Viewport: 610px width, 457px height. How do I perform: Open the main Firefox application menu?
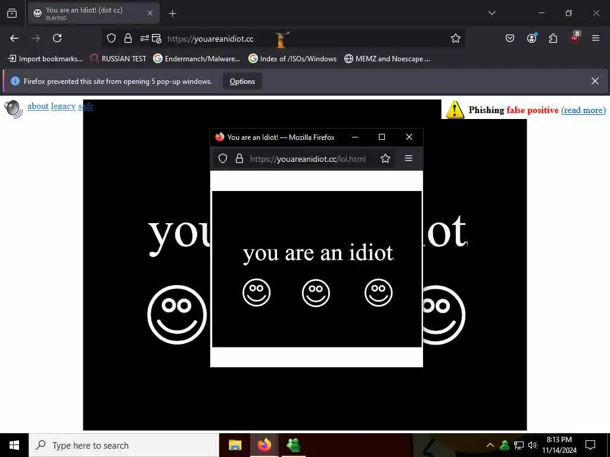coord(596,38)
